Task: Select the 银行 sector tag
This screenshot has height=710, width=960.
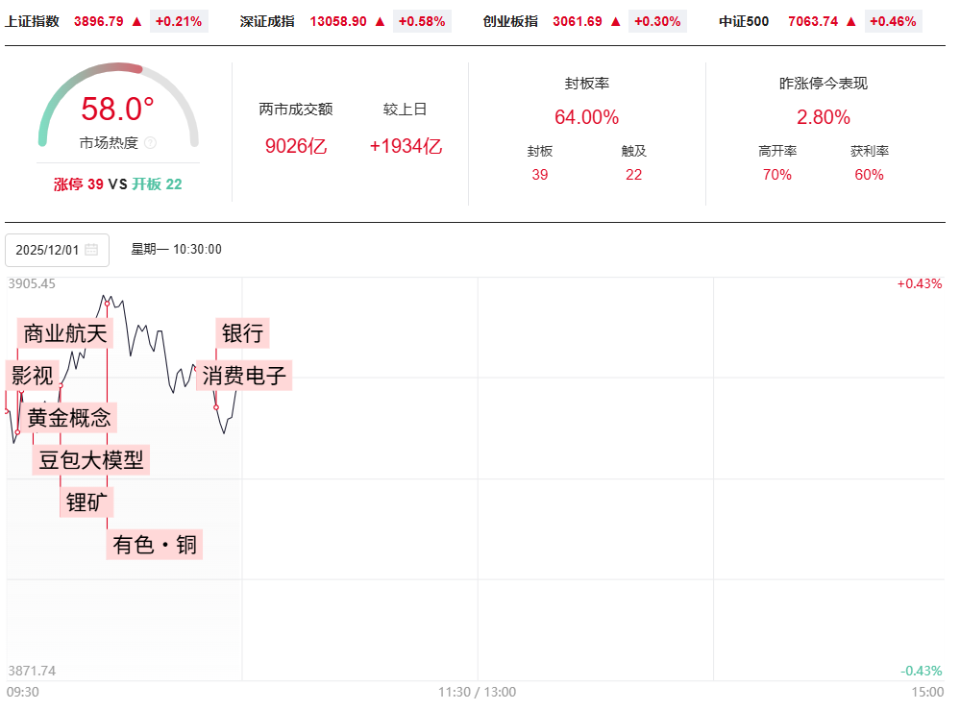Action: (x=242, y=333)
